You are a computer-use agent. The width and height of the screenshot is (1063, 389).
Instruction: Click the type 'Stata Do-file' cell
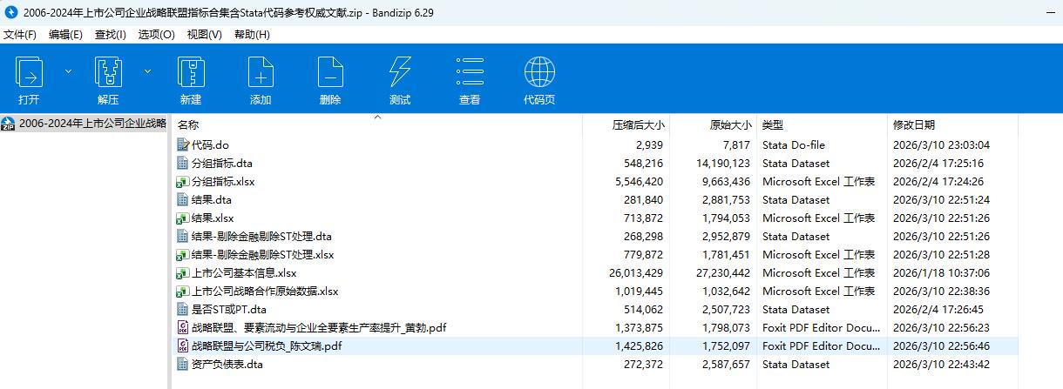coord(793,145)
